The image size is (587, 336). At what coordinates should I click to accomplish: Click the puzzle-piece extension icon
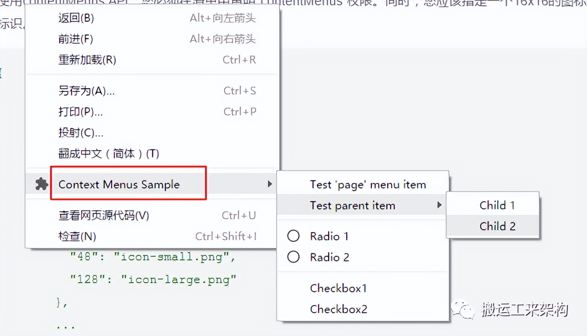[x=41, y=184]
